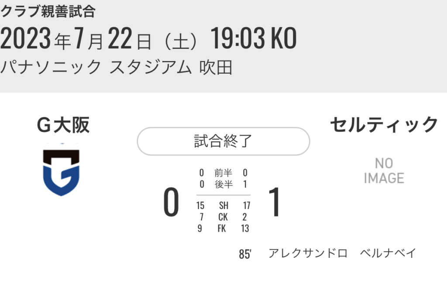Open the セルティック team name
This screenshot has width=447, height=288.
384,125
